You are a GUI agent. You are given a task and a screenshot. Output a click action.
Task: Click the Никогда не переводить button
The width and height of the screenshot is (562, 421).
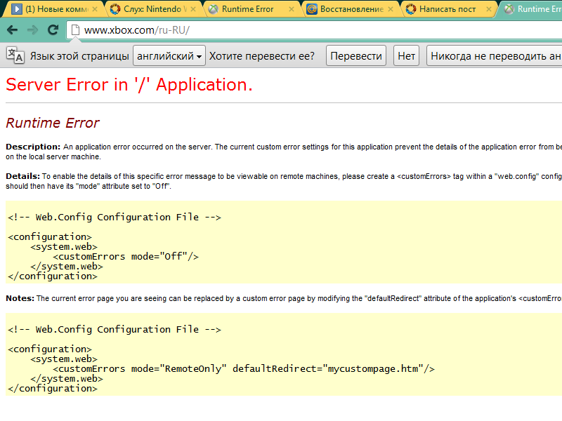click(495, 55)
